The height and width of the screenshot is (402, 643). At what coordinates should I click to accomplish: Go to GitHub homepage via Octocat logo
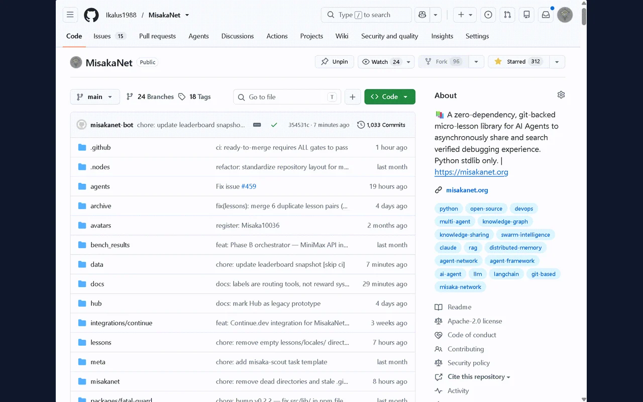coord(91,15)
